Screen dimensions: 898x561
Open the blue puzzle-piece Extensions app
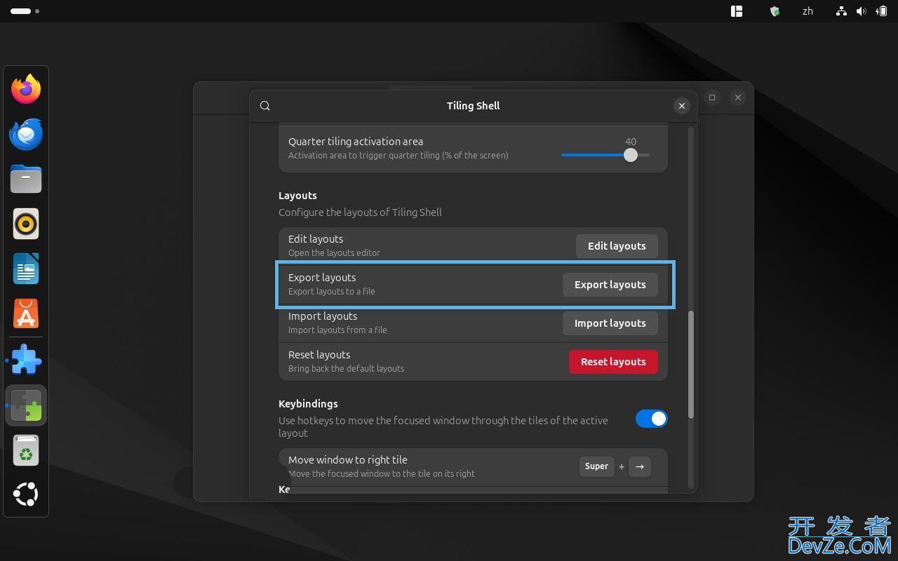coord(27,360)
